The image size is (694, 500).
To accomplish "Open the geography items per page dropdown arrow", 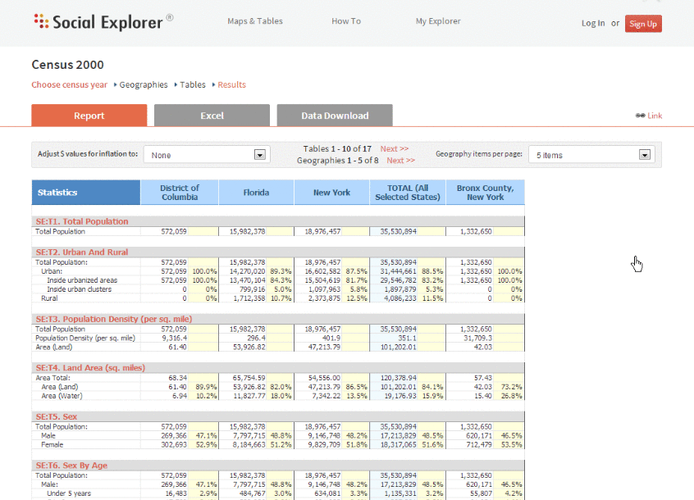I will pos(645,155).
